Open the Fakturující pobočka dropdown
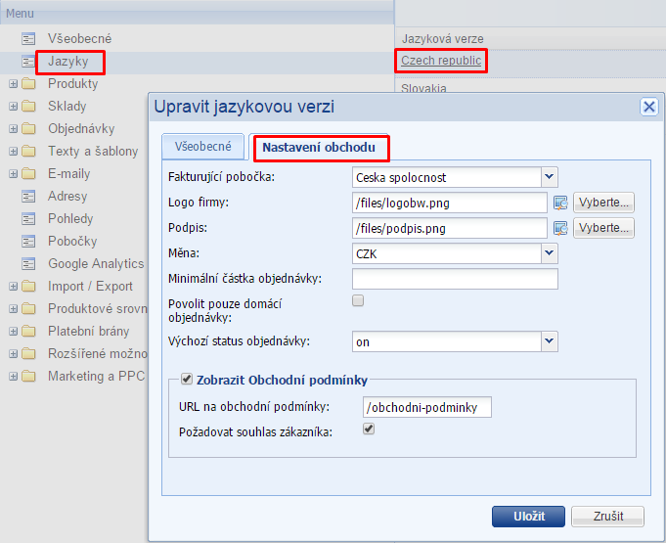The width and height of the screenshot is (666, 543). coord(550,177)
